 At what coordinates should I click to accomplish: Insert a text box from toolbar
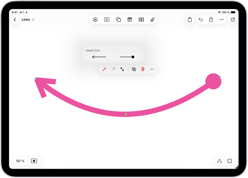click(x=107, y=20)
